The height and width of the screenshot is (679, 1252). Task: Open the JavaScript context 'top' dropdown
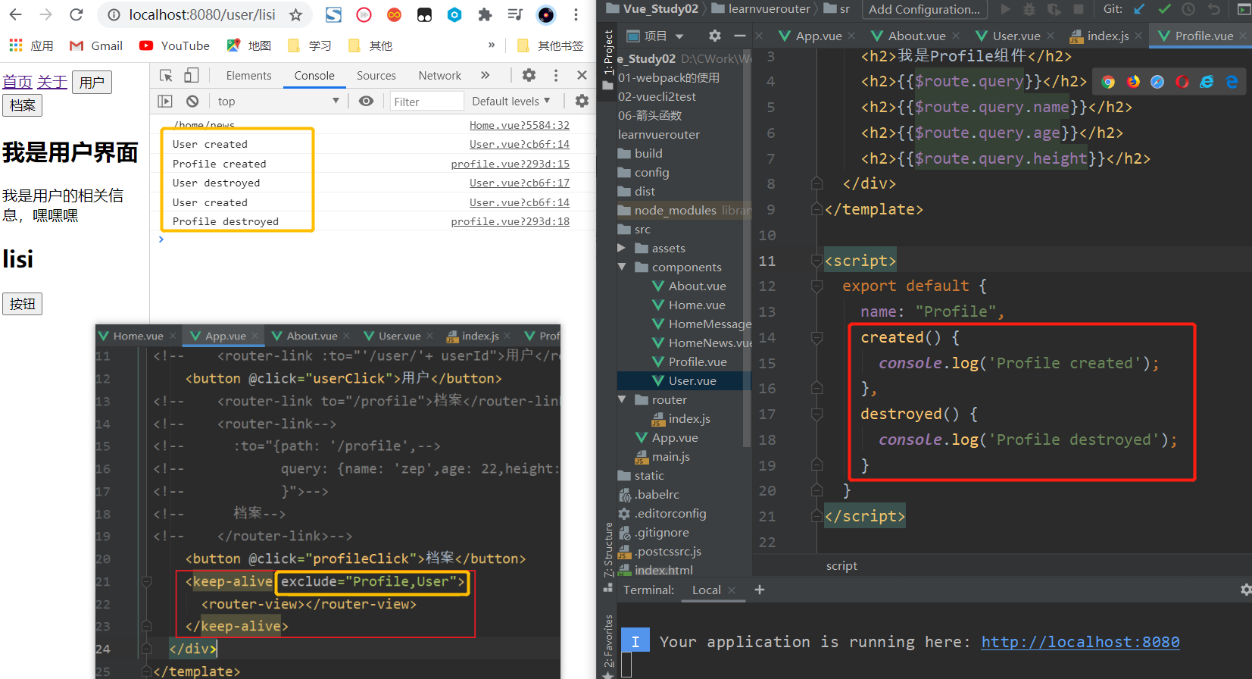(278, 101)
